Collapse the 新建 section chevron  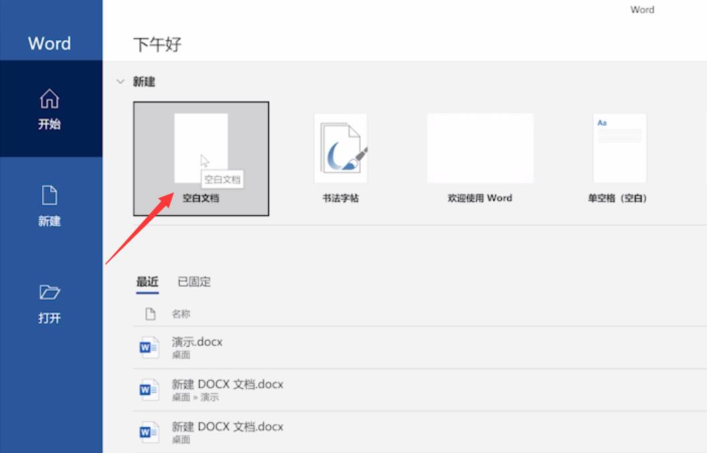pos(121,82)
